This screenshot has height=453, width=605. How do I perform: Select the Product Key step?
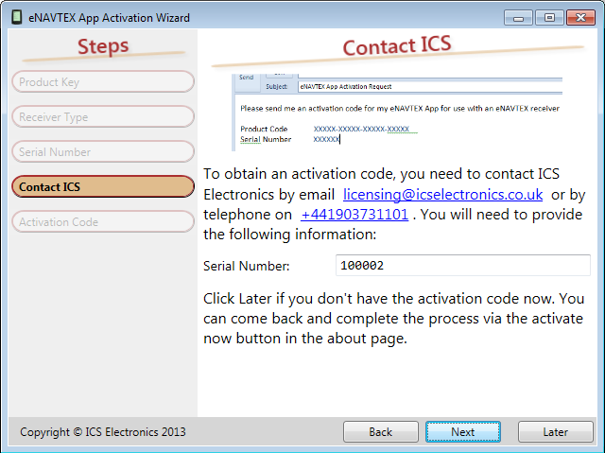[103, 81]
